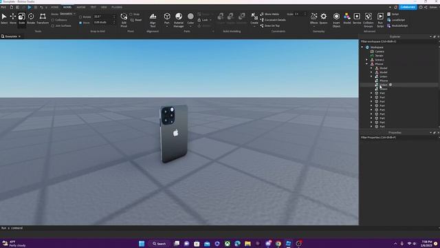Close the Baseplate document tab
440x248 pixels.
19,37
